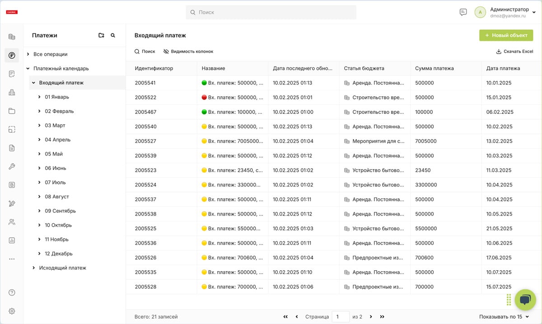542x324 pixels.
Task: Go to the last page
Action: pyautogui.click(x=382, y=317)
